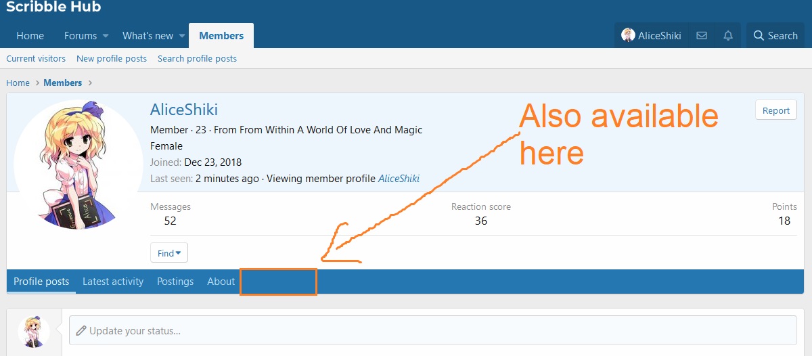Click the Report button
The height and width of the screenshot is (356, 812).
(775, 110)
